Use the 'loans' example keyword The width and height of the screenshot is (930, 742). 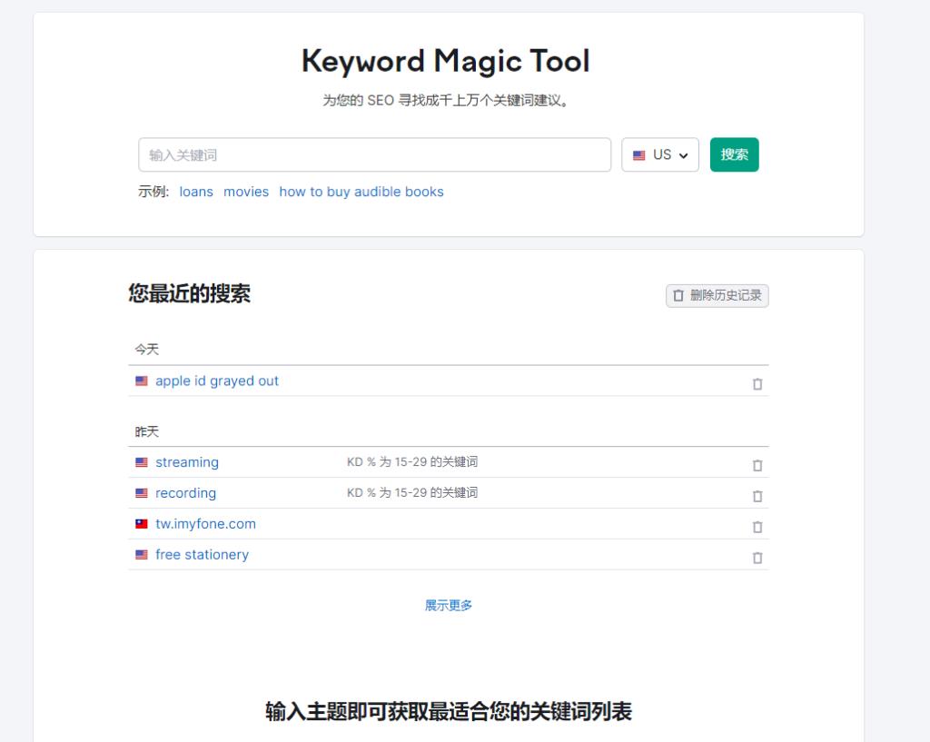tap(196, 192)
